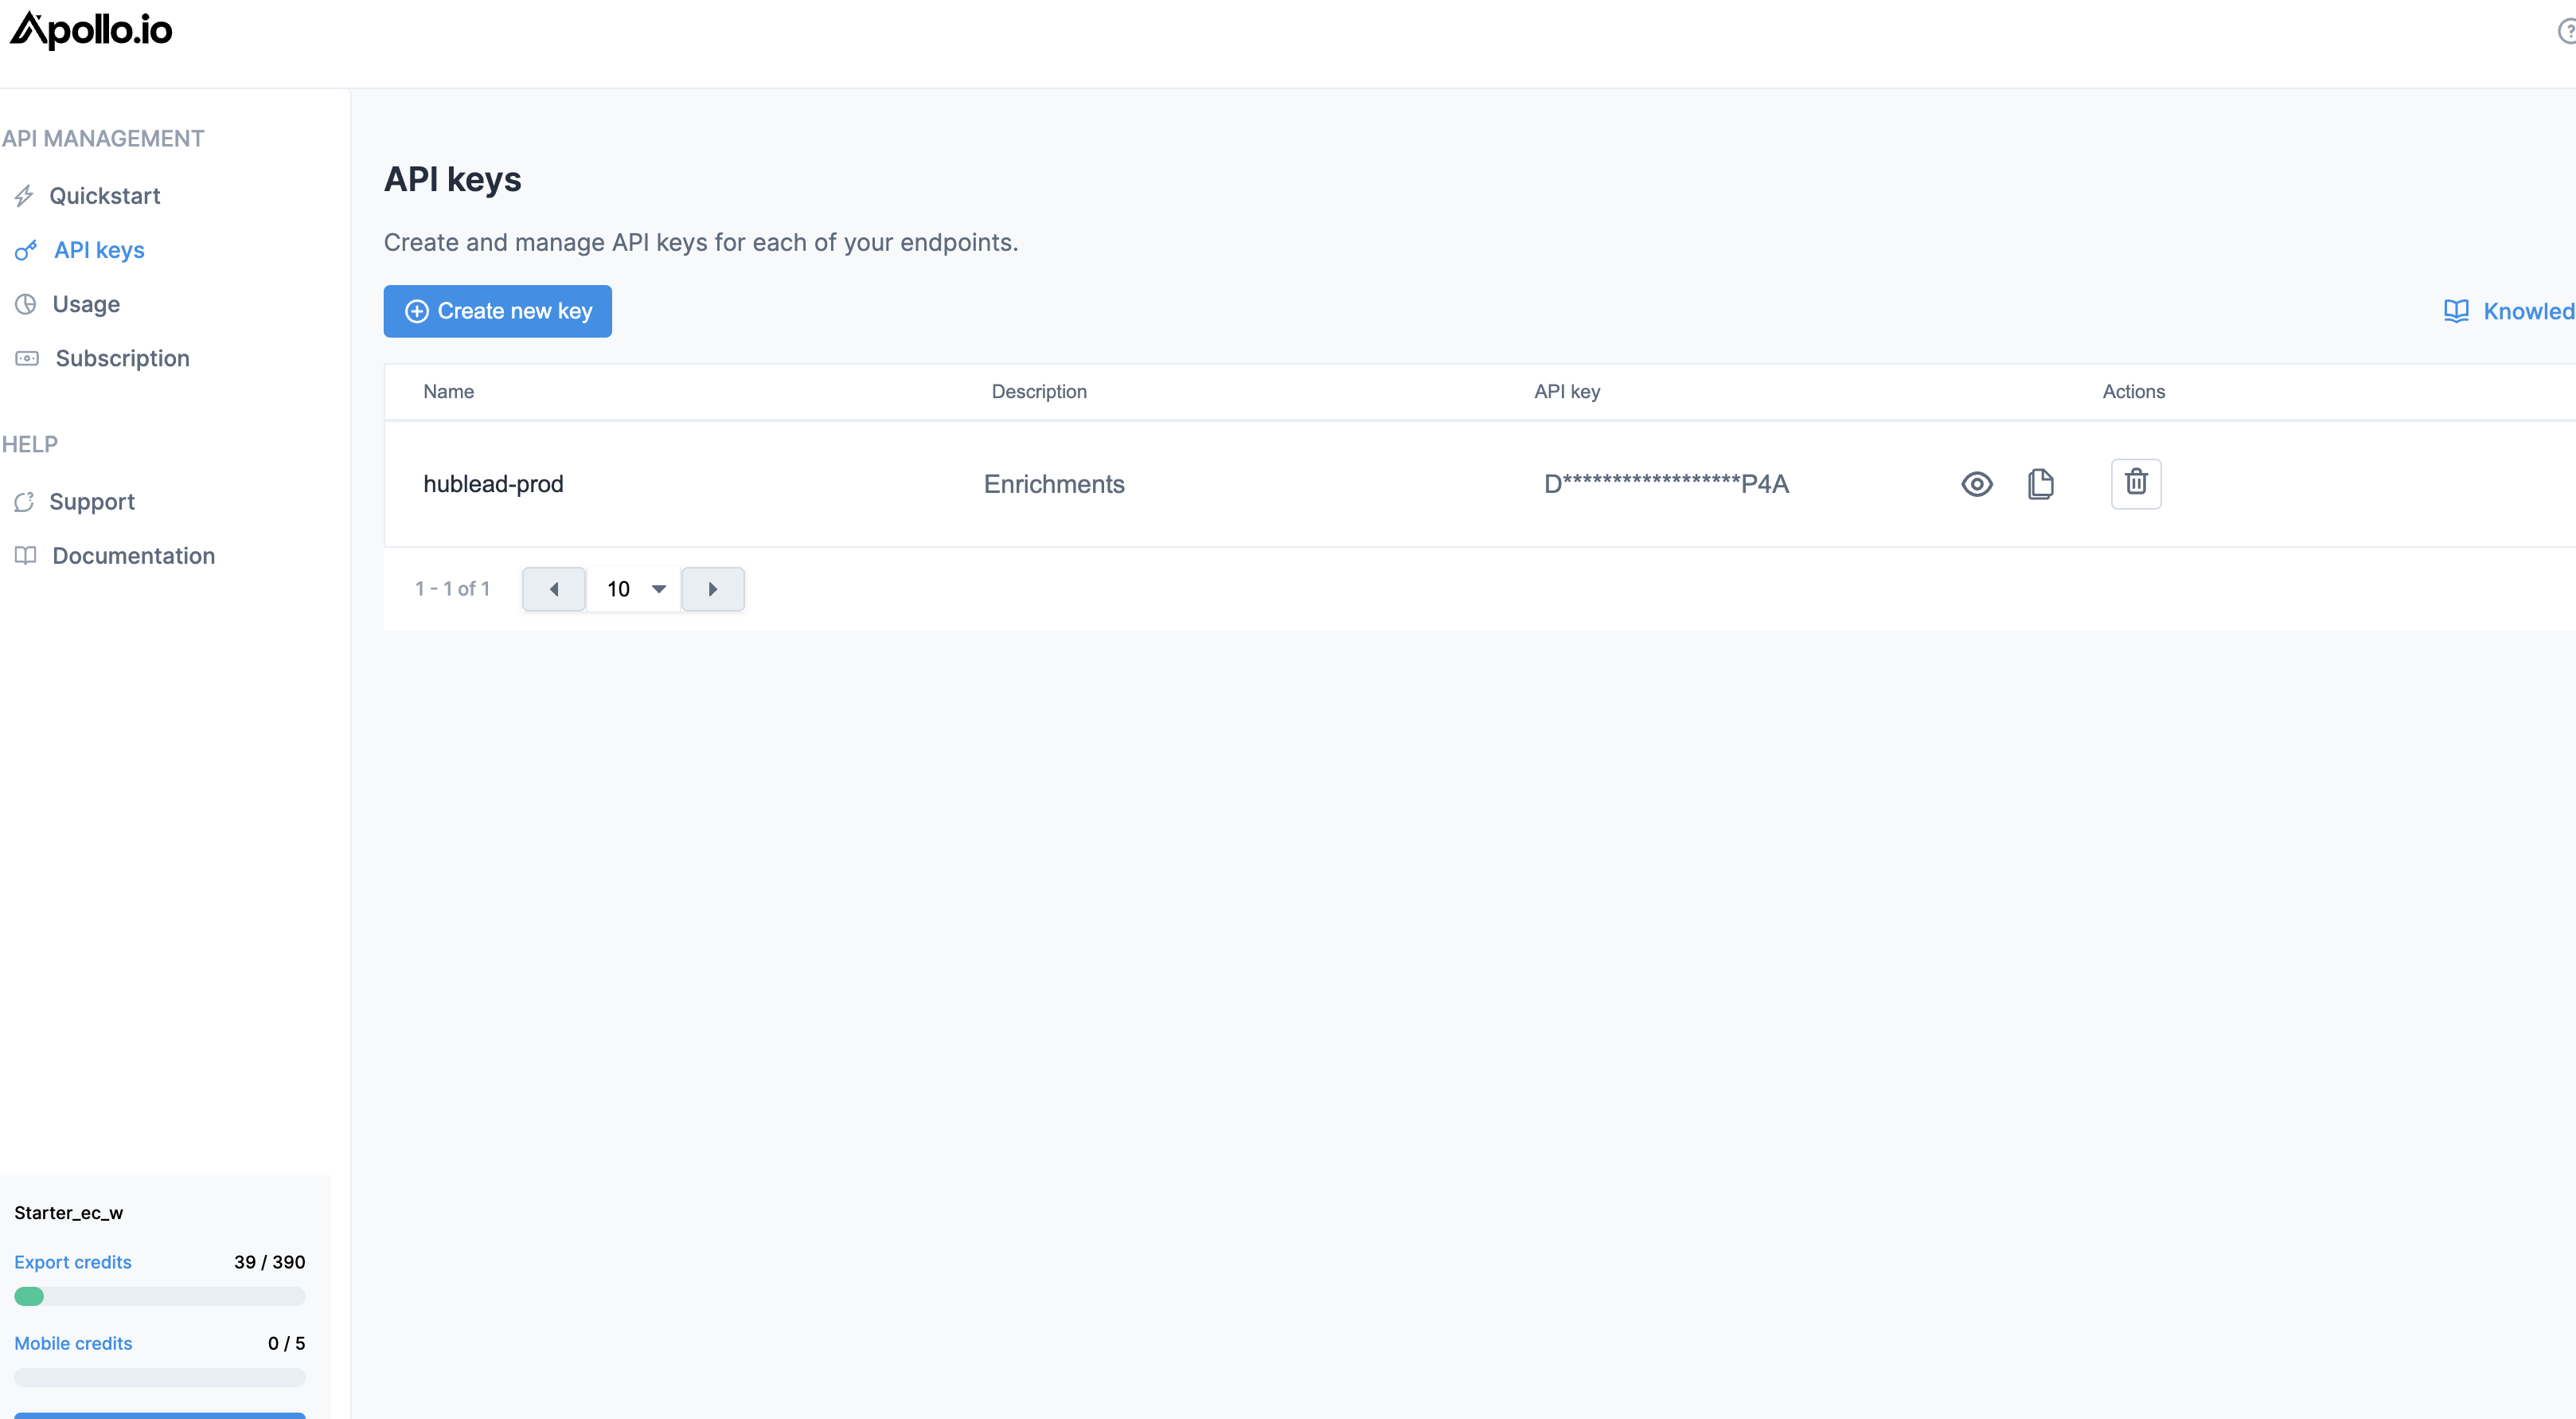Click the API keys key icon
This screenshot has height=1419, width=2576.
(x=25, y=250)
